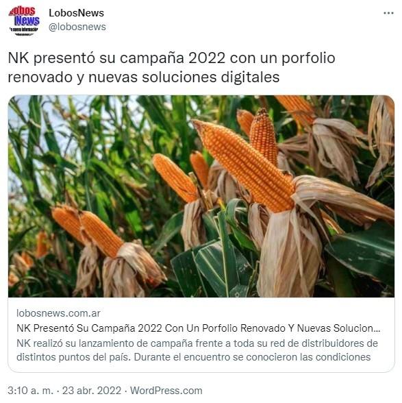
Task: Click the dried husk in photo's upper right corner
Action: (381, 138)
